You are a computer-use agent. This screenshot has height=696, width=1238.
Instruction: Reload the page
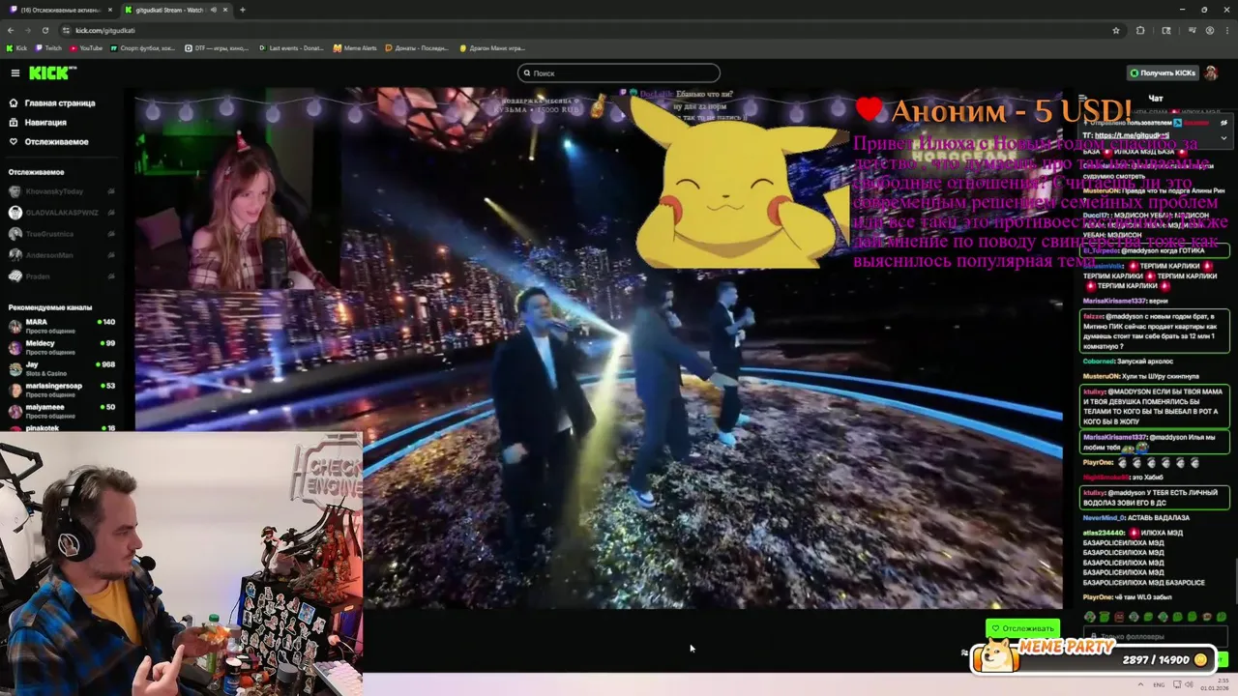[44, 30]
